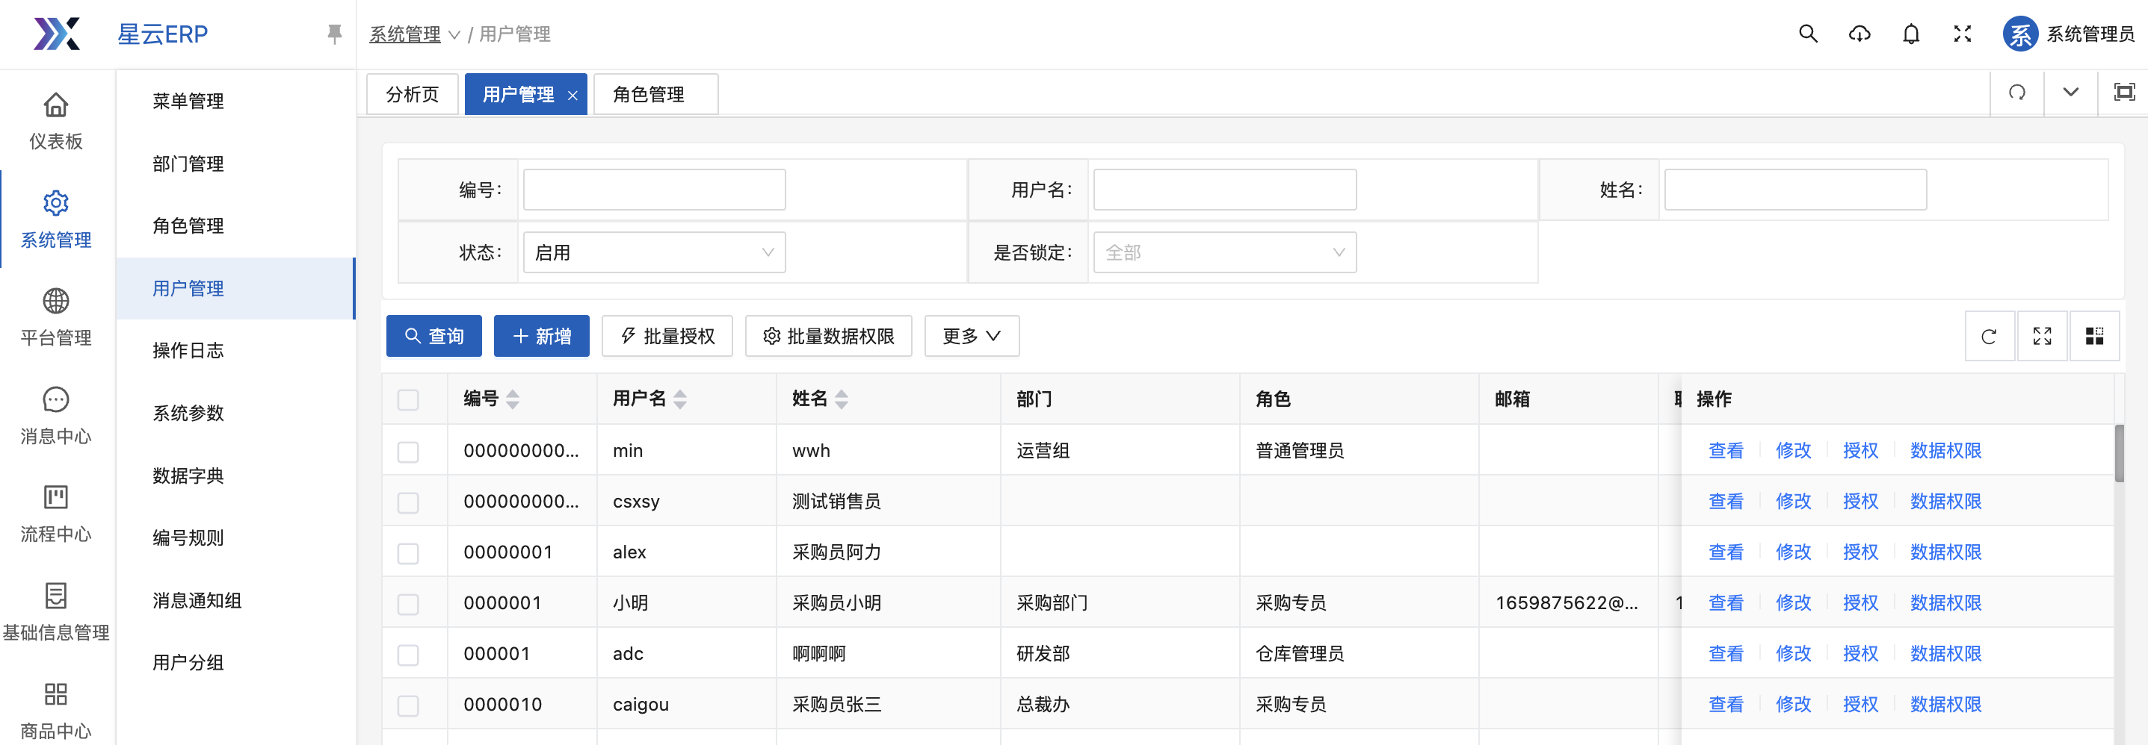2148x745 pixels.
Task: Toggle fullscreen with the header expand icon
Action: pyautogui.click(x=1962, y=34)
